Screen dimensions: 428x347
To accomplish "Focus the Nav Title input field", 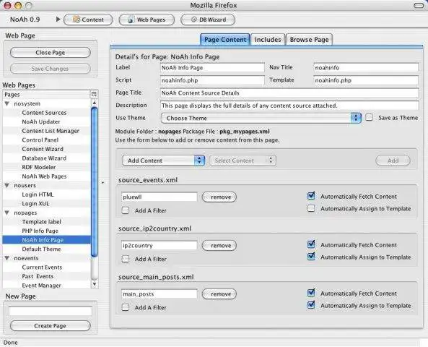I will point(366,67).
